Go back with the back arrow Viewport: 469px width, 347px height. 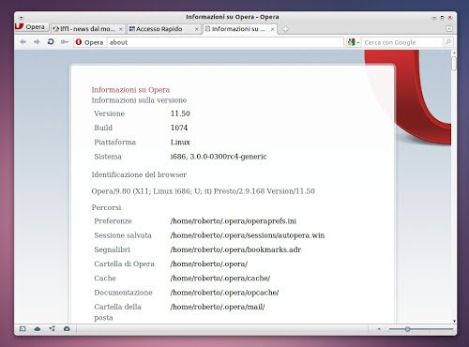tap(23, 42)
